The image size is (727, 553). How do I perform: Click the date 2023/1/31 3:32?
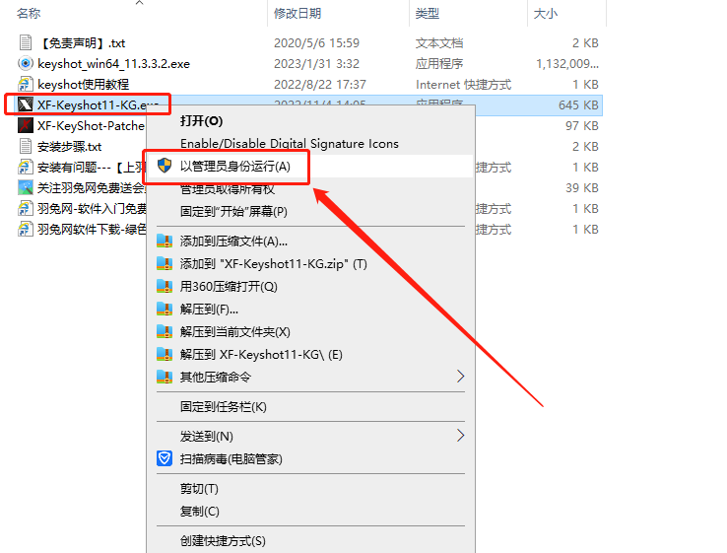(316, 63)
